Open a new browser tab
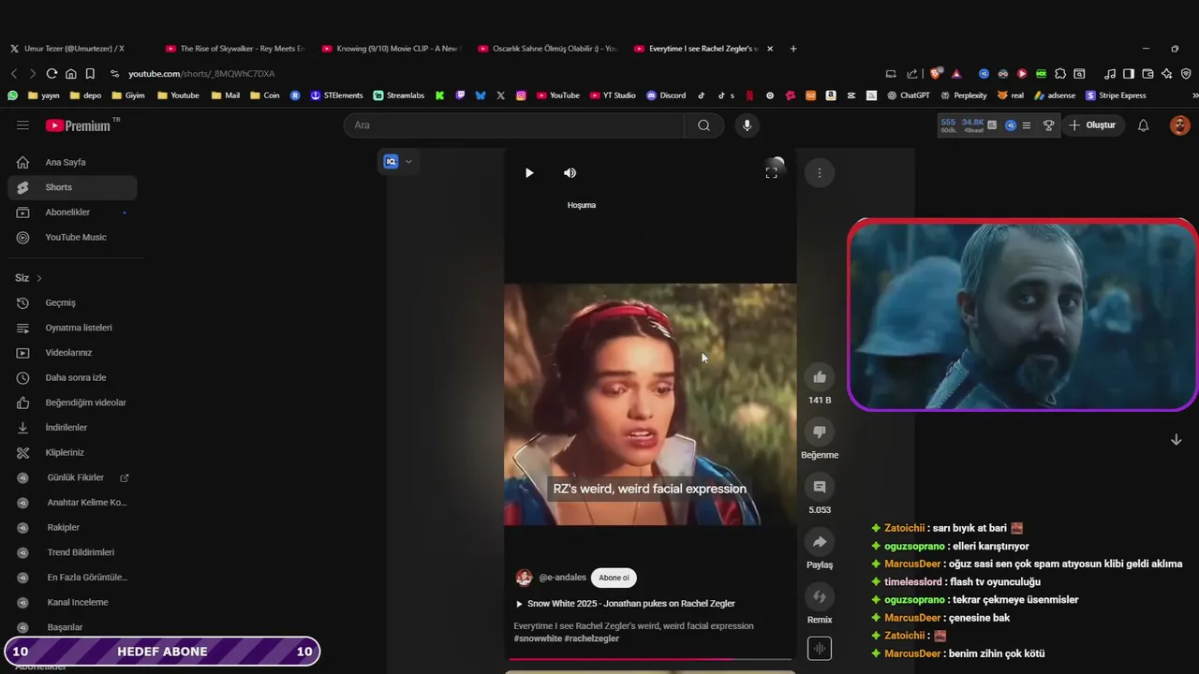The height and width of the screenshot is (674, 1199). [793, 49]
